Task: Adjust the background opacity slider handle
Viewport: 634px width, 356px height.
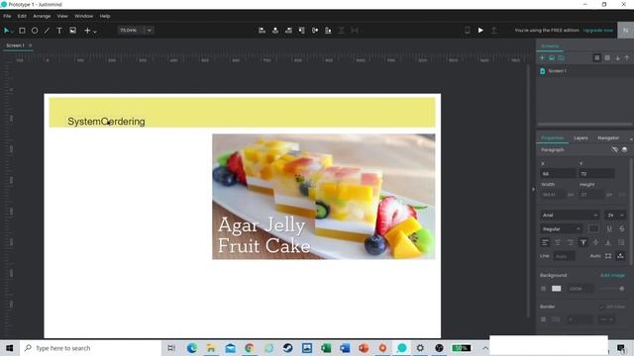Action: 621,289
